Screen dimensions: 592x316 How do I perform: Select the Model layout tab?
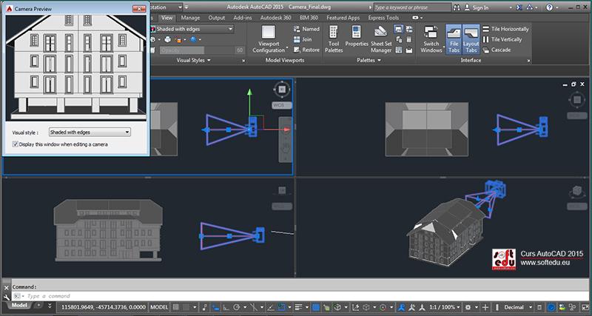coord(18,306)
